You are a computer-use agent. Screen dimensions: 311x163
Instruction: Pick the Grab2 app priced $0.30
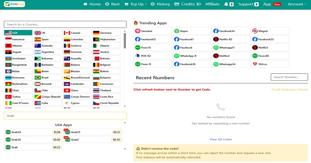tap(93, 139)
